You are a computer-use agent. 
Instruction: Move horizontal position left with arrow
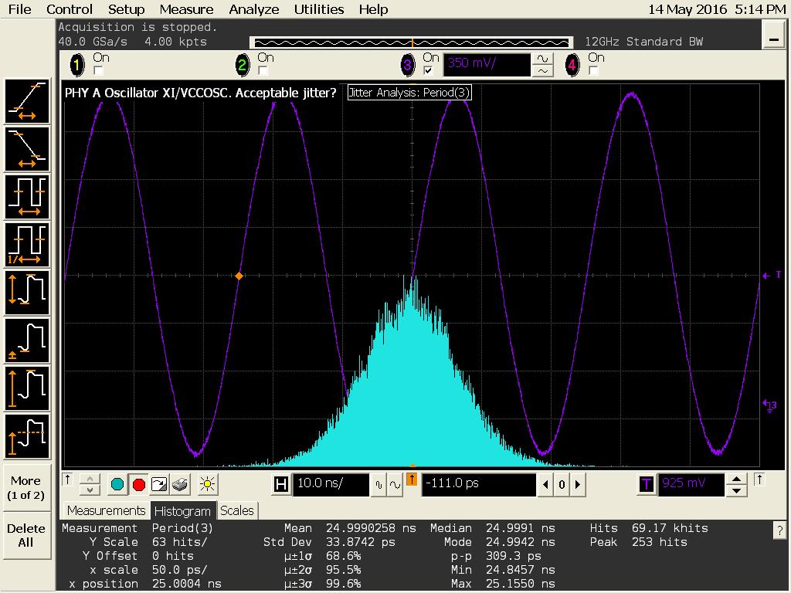click(x=545, y=485)
